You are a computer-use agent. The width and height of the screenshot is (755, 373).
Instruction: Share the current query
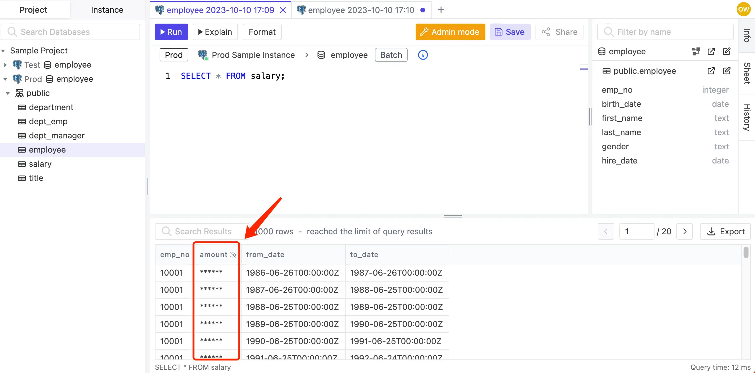pos(560,32)
